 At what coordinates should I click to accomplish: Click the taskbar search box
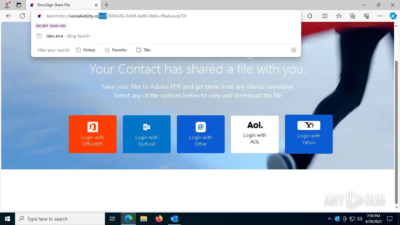[x=60, y=219]
